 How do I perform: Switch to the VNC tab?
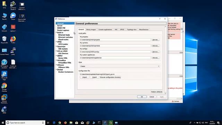[116, 30]
